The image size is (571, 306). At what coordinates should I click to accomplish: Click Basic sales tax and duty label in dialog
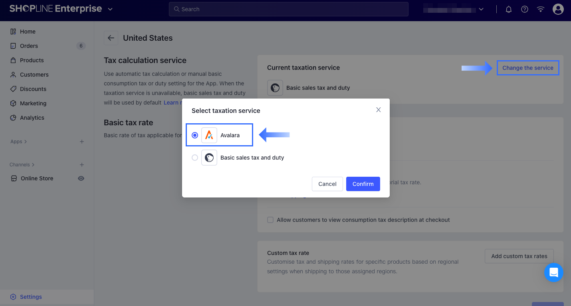(x=252, y=158)
